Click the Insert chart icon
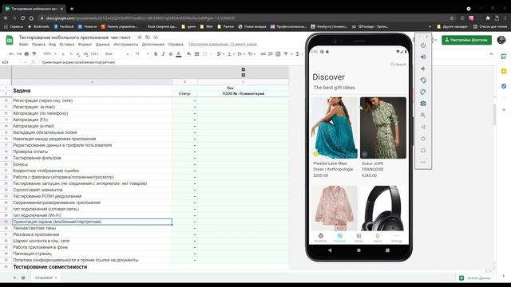 [278, 53]
